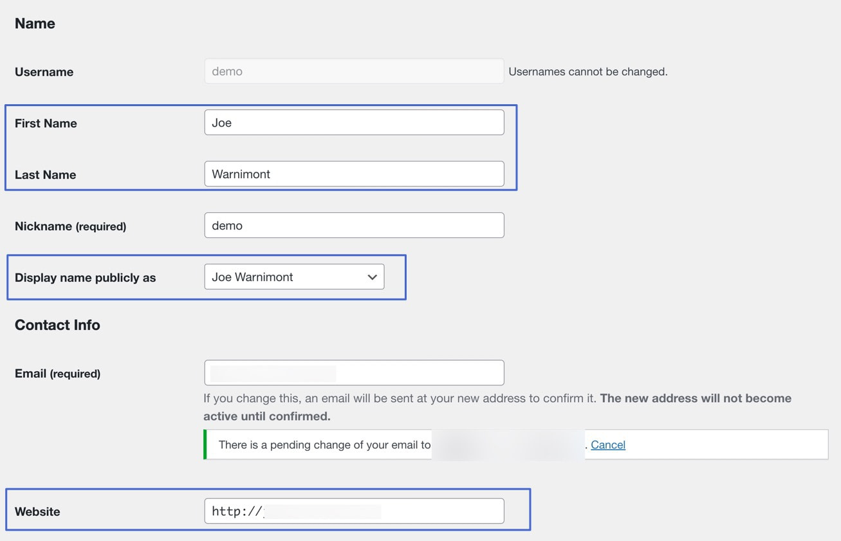841x541 pixels.
Task: Click the Last Name input showing Warnimont
Action: [x=354, y=174]
